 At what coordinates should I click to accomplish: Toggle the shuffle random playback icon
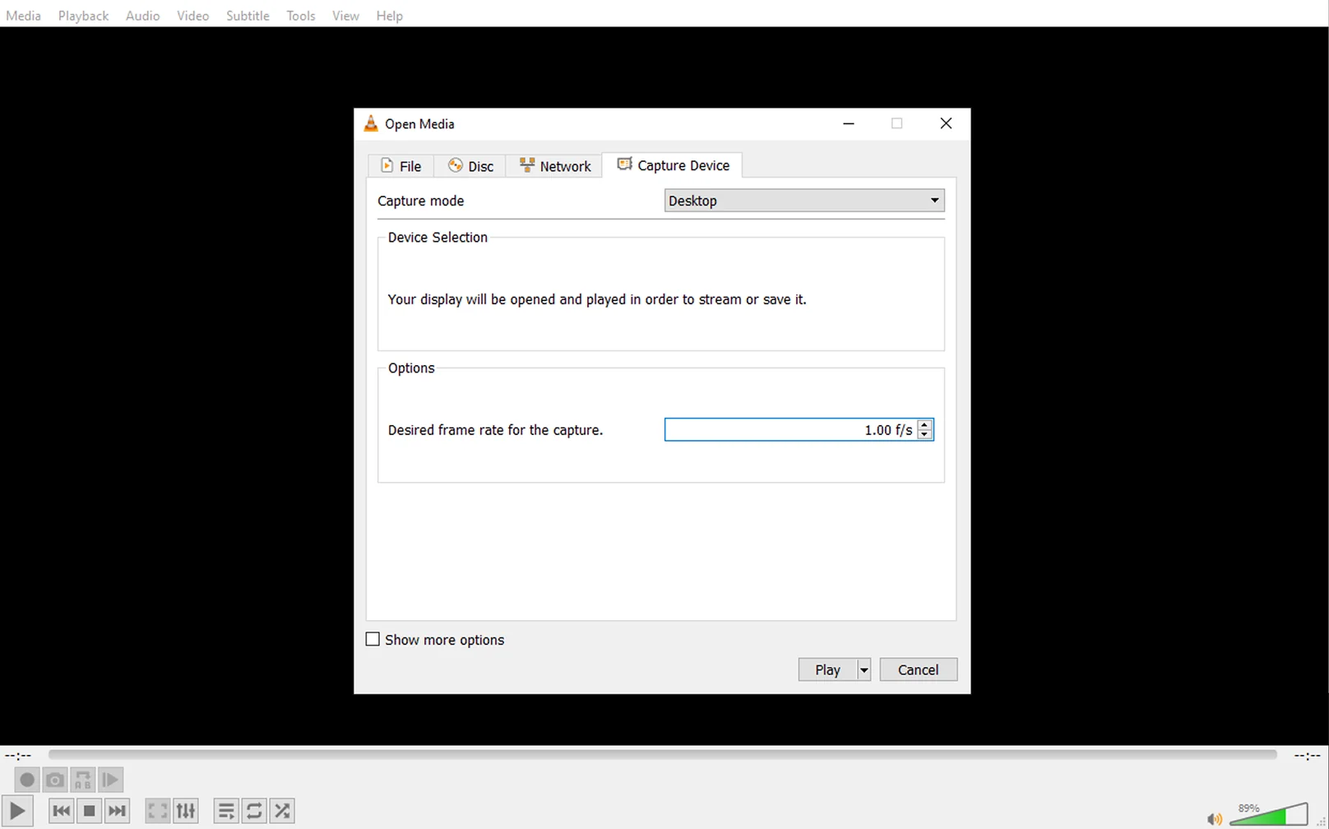click(282, 811)
